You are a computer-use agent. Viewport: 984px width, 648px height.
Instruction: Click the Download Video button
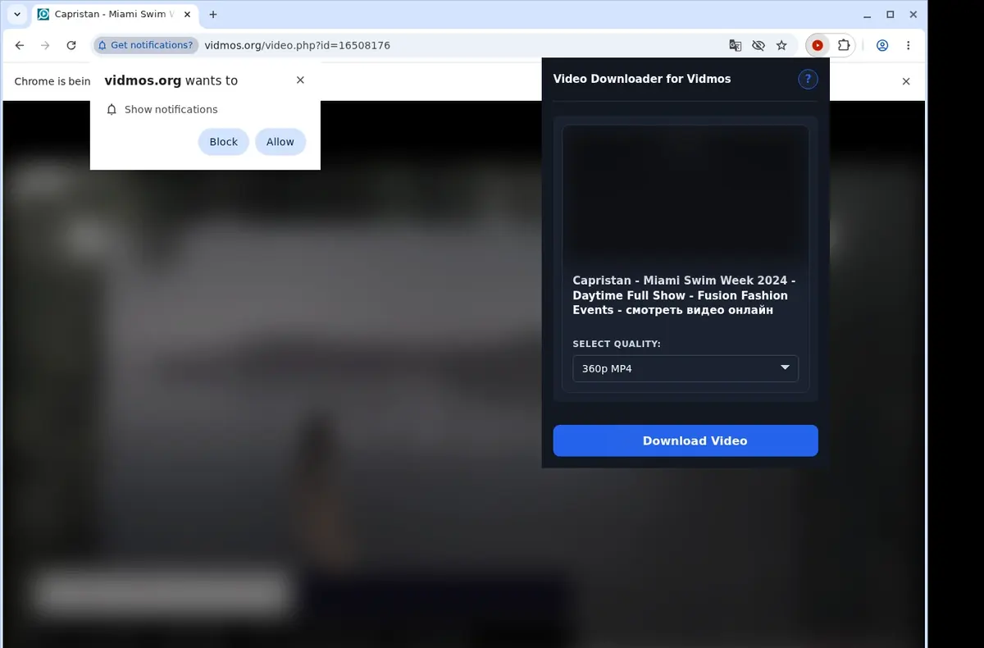point(686,440)
